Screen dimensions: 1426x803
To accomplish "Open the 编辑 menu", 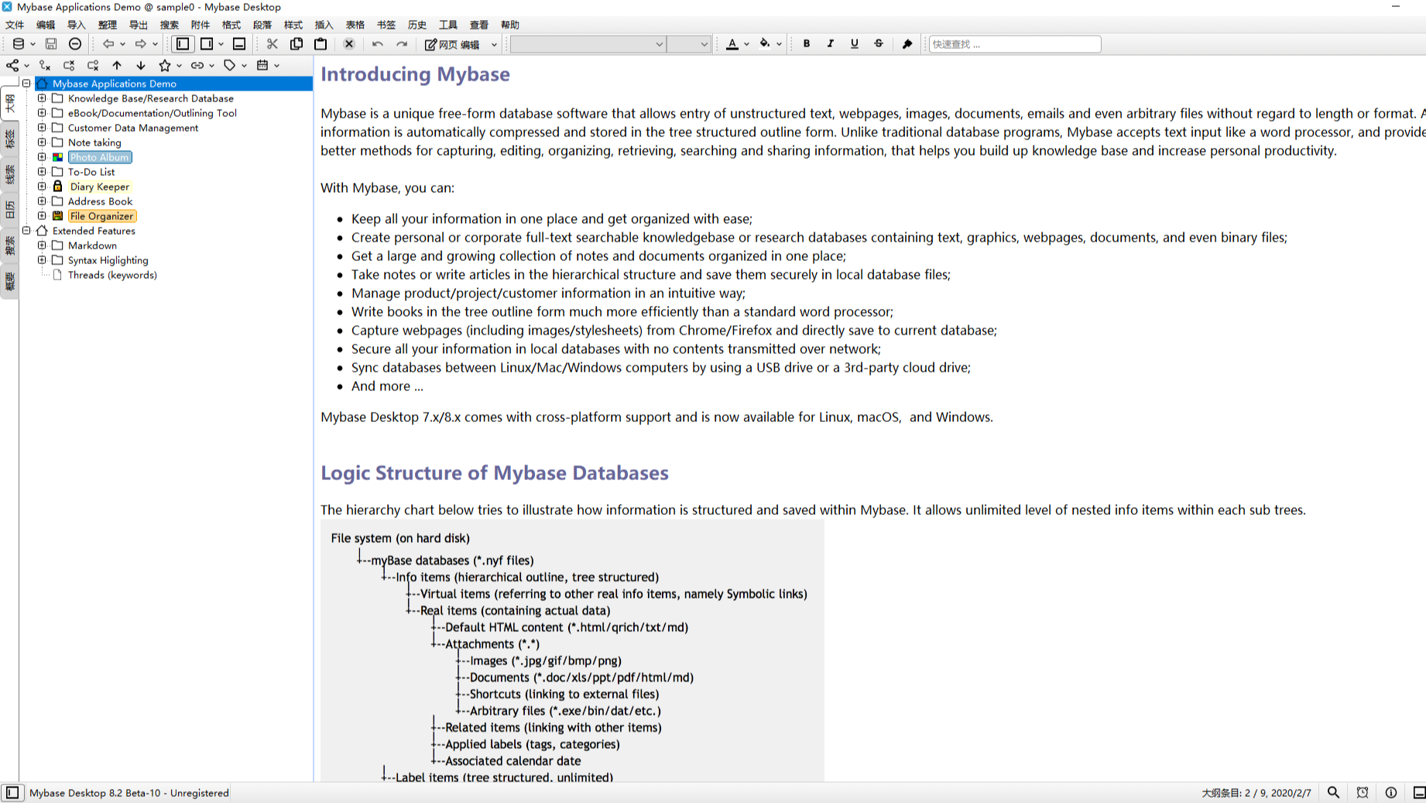I will point(46,25).
